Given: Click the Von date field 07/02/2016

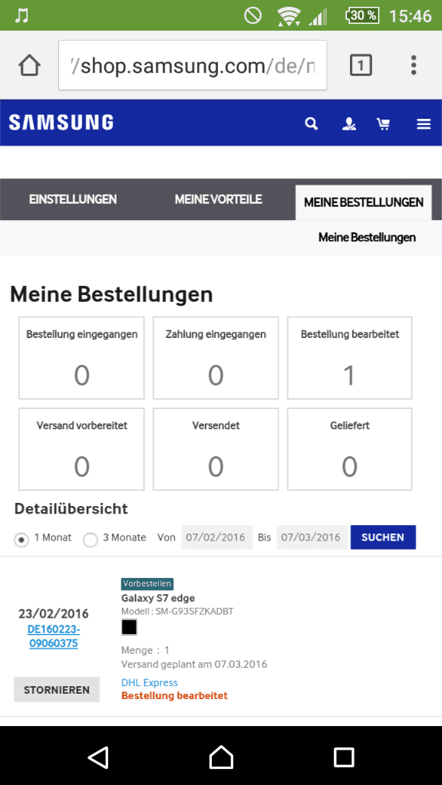Looking at the screenshot, I should point(217,537).
